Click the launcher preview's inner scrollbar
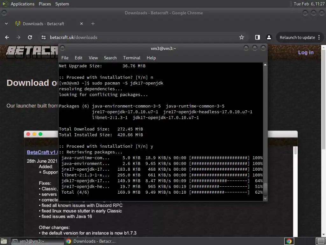Image resolution: width=326 pixels, height=245 pixels. pos(295,151)
